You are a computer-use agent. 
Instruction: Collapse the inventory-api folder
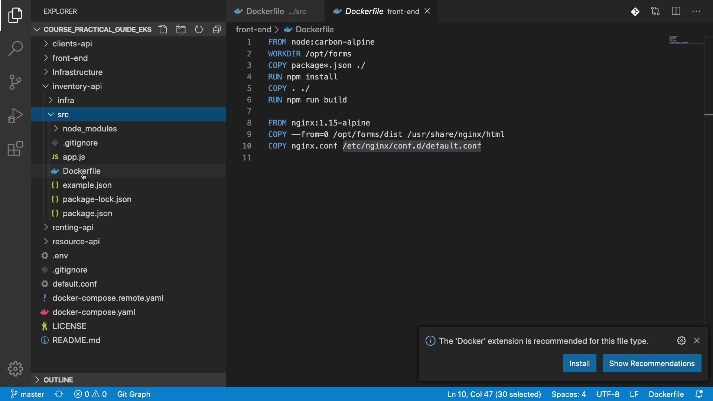(x=77, y=87)
